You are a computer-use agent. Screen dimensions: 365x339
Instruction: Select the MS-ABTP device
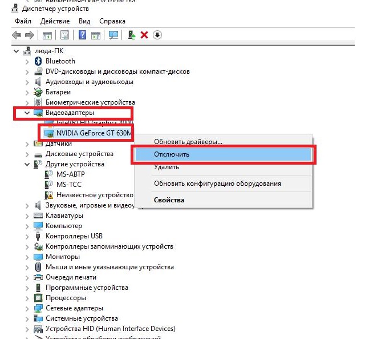(71, 174)
